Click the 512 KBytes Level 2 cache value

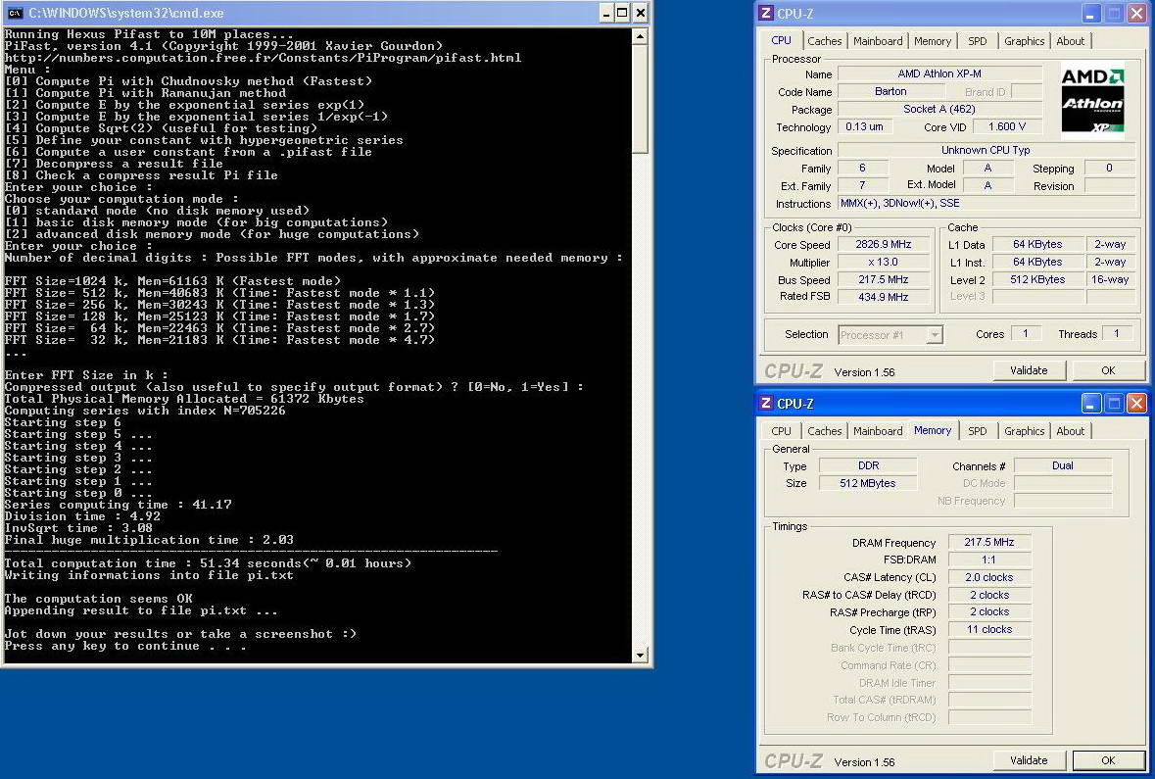[x=1037, y=279]
